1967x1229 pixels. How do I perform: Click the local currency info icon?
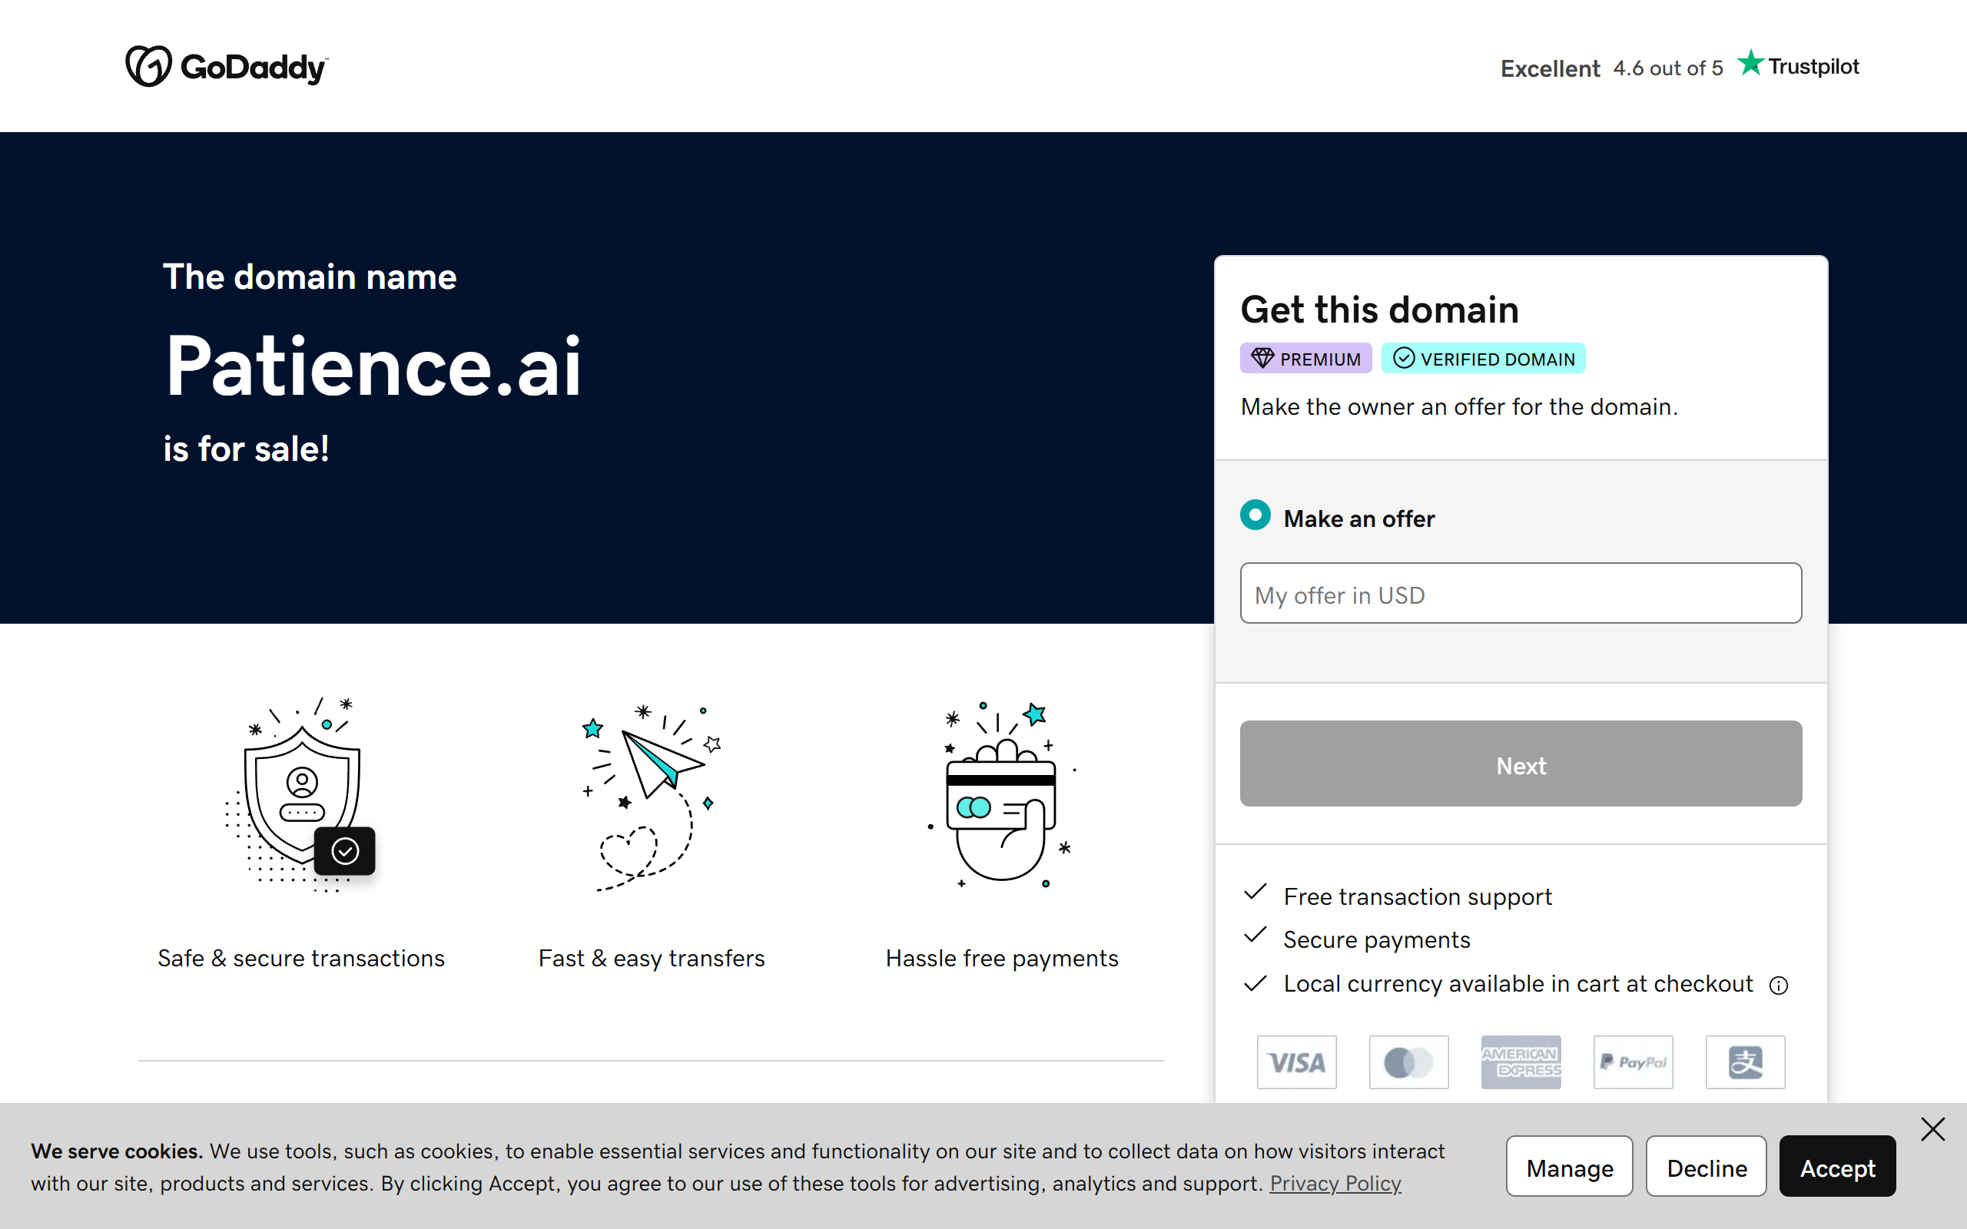pyautogui.click(x=1779, y=986)
